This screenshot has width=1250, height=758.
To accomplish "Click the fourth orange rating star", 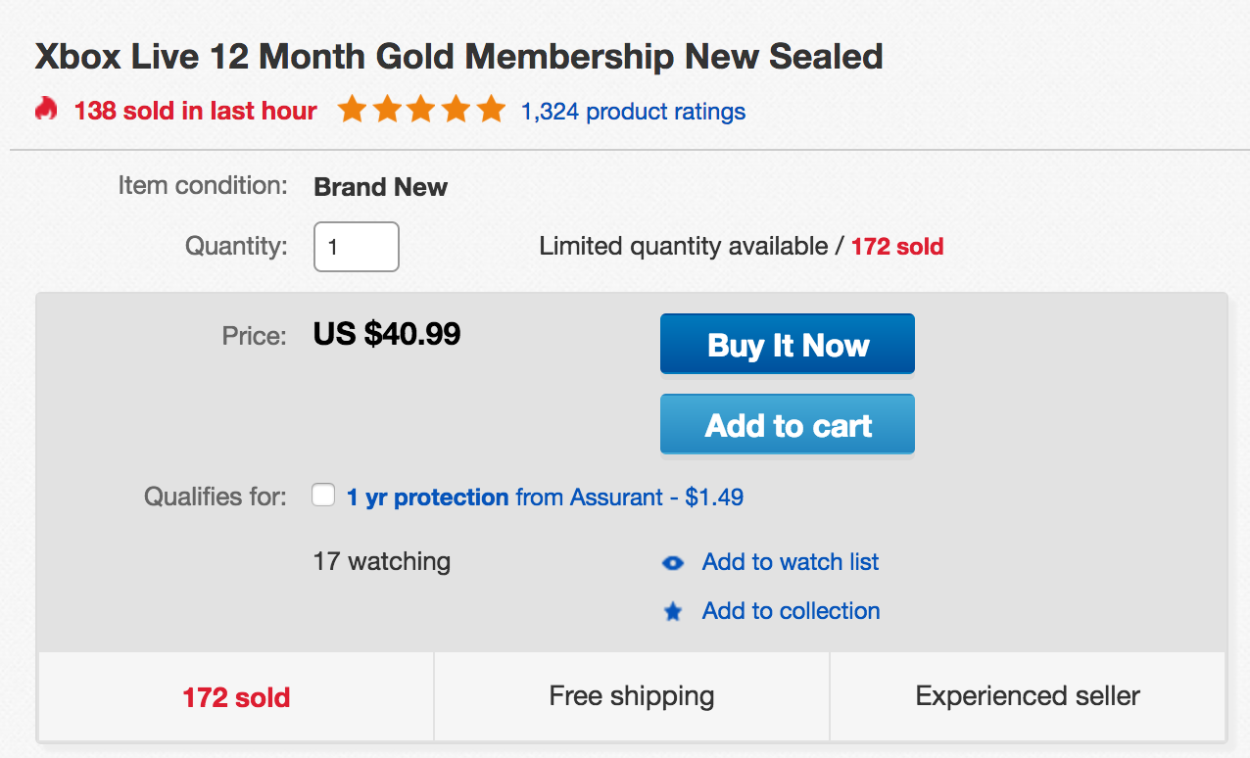I will pyautogui.click(x=456, y=110).
